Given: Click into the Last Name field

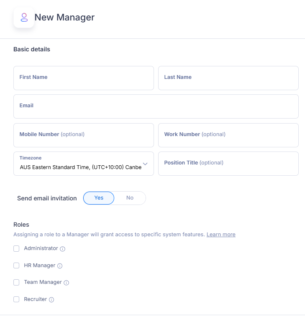Looking at the screenshot, I should 228,78.
